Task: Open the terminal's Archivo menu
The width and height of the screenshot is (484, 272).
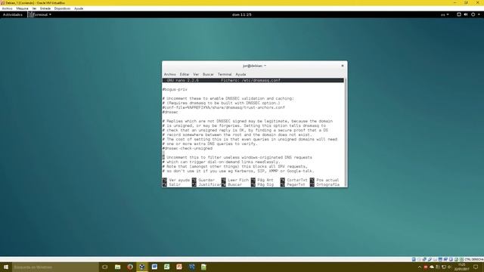Action: pyautogui.click(x=169, y=74)
